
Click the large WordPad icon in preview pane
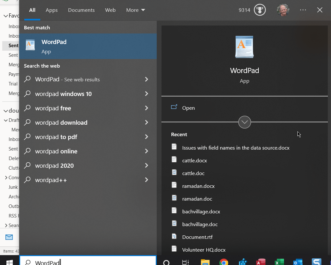(x=244, y=47)
